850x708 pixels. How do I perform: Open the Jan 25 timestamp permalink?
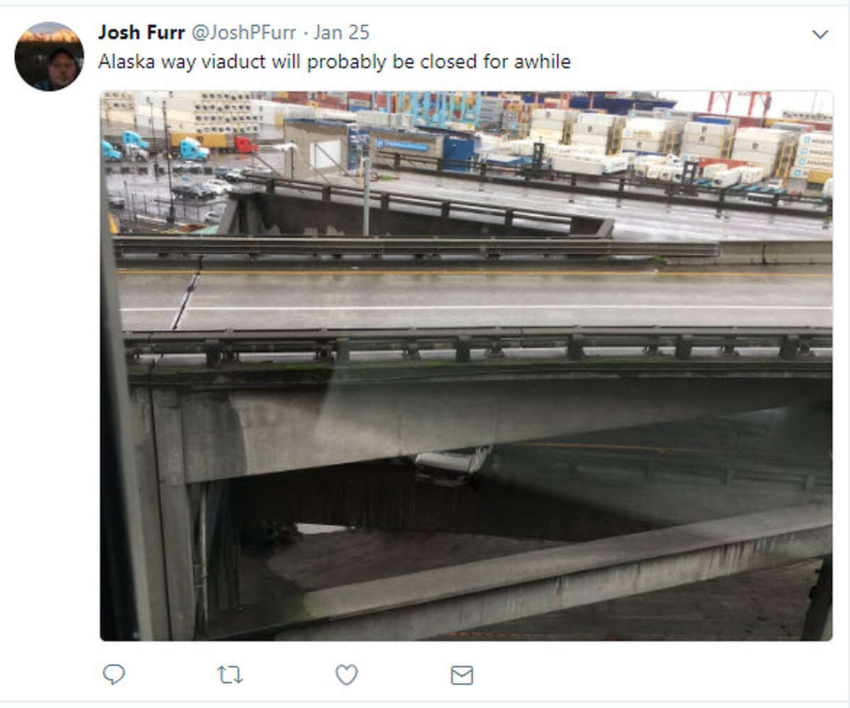pos(341,33)
